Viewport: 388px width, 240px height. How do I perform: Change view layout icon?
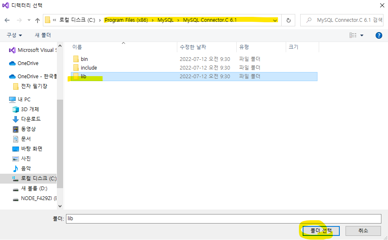pos(353,35)
